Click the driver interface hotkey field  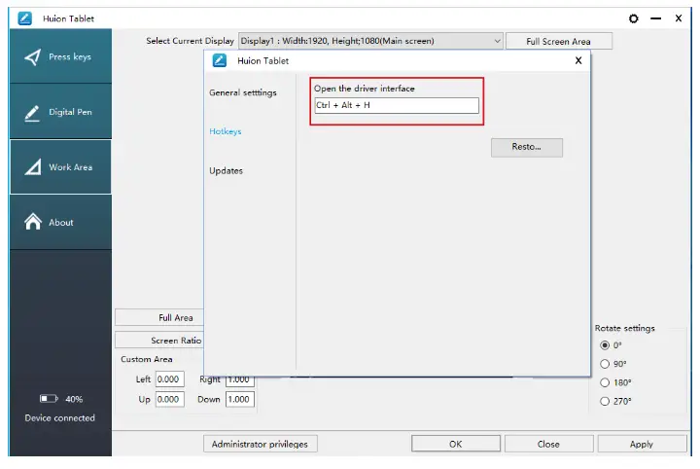pos(397,105)
